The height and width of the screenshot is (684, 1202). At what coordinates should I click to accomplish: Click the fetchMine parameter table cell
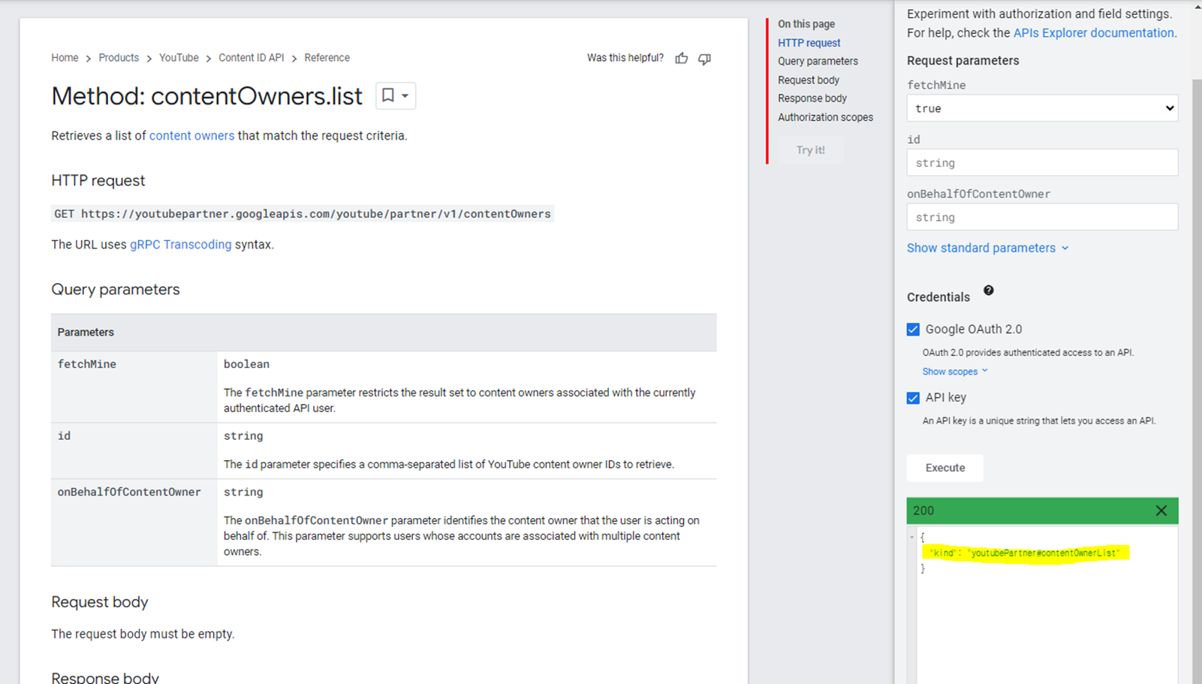pos(134,387)
